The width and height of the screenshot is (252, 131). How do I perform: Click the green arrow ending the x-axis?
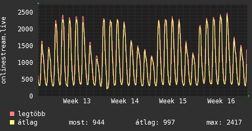coord(249,96)
